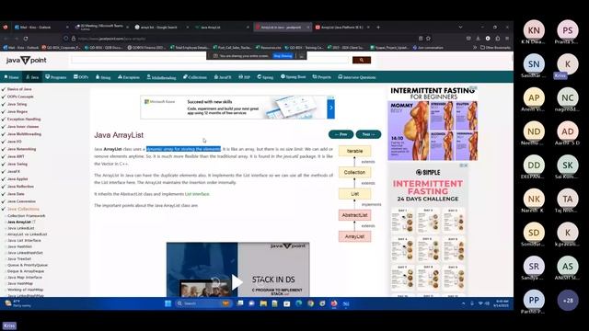Screen dimensions: 589x331
Task: Reload the browser page
Action: 26,39
